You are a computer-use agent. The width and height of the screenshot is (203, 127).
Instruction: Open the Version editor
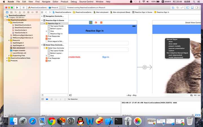(182, 7)
